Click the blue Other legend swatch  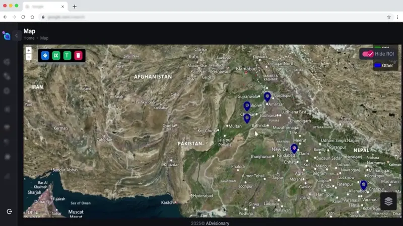click(x=377, y=65)
